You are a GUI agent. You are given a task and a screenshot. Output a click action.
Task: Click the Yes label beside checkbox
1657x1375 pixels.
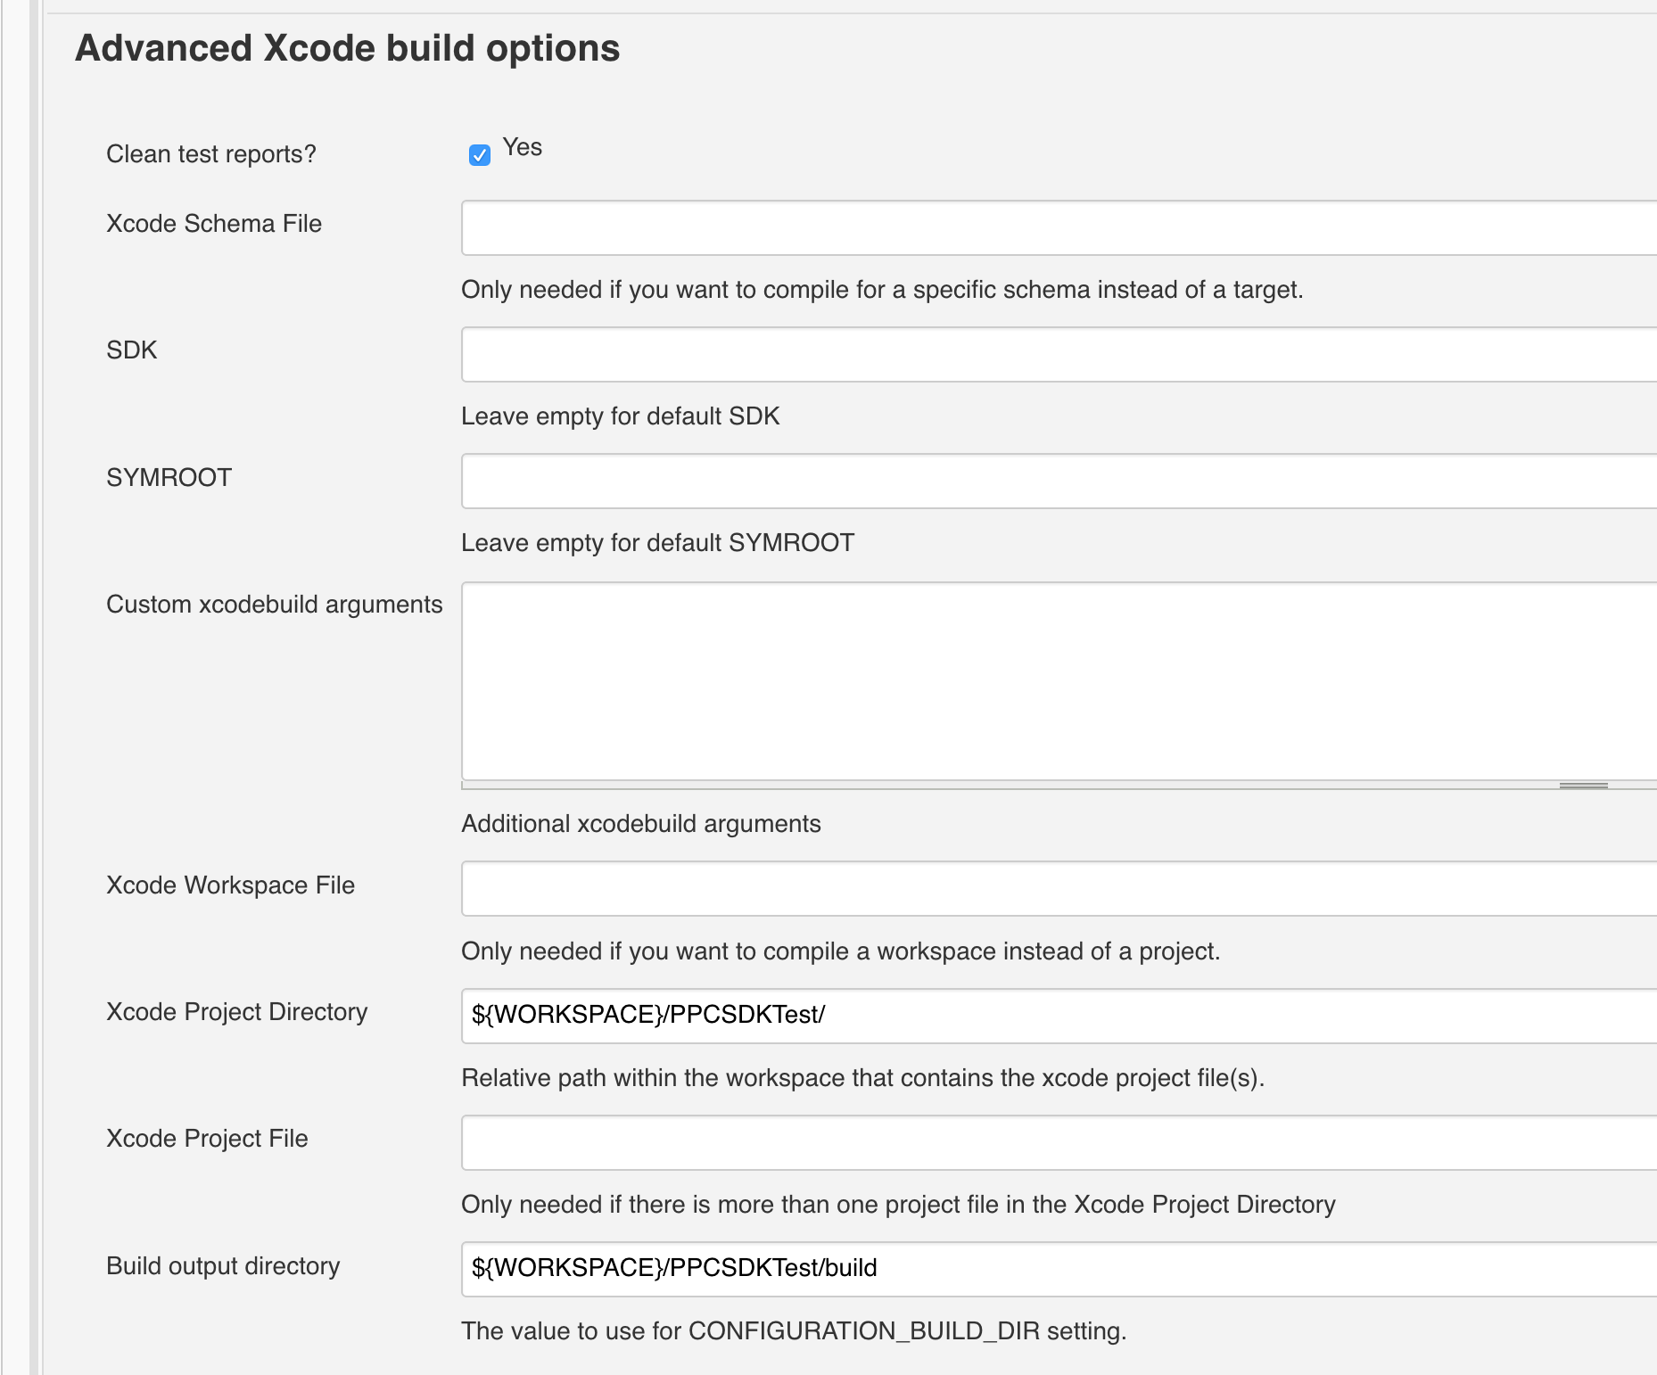coord(522,147)
